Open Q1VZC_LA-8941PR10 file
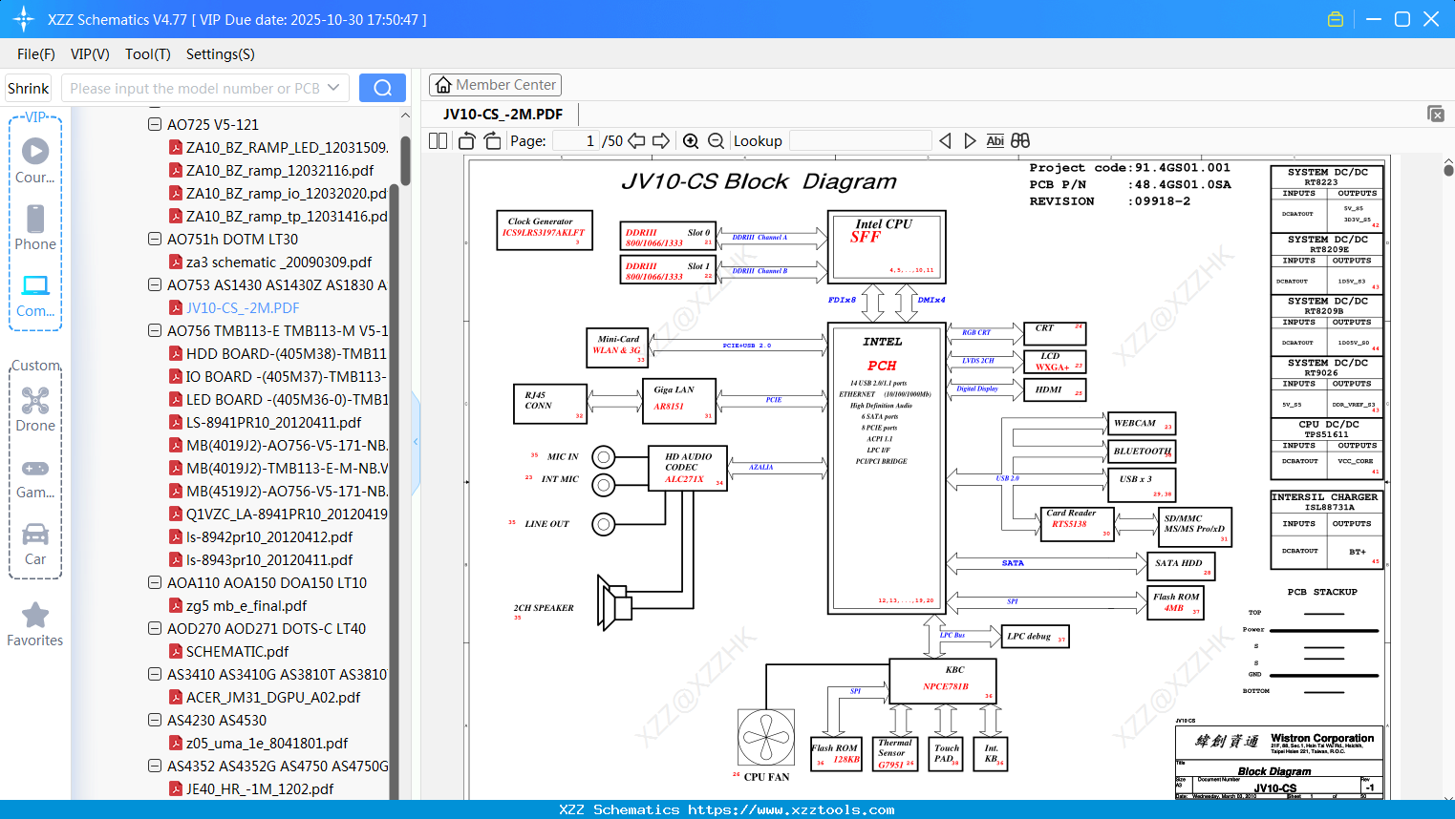Screen dimensions: 1455x819 [x=278, y=514]
